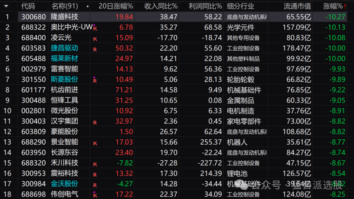Viewport: 354px width, 199px height.
Task: Open stock 捷昌驱动
Action: pyautogui.click(x=65, y=48)
